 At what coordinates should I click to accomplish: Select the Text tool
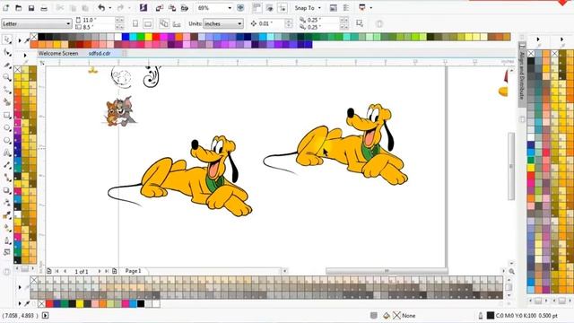point(7,153)
